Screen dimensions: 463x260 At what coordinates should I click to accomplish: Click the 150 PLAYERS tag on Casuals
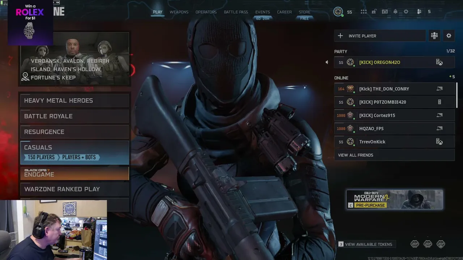(x=41, y=157)
